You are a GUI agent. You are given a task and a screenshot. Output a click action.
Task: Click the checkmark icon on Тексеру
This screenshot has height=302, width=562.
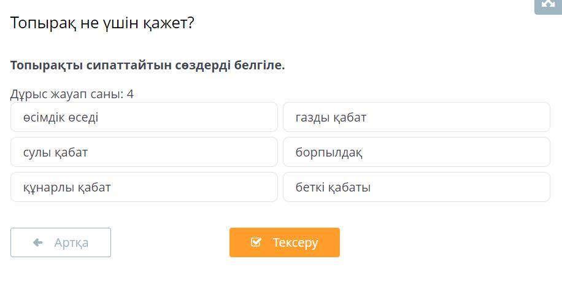[256, 242]
